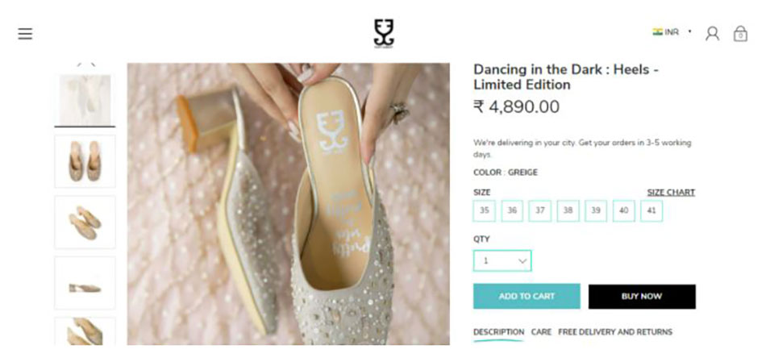Viewport: 766px width, 362px height.
Task: Click the India flag currency icon
Action: pyautogui.click(x=657, y=32)
